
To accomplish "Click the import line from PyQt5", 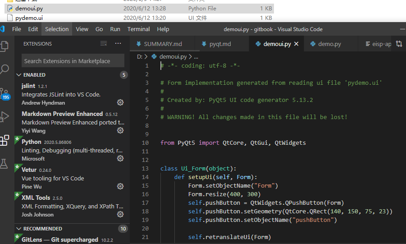I will point(233,143).
